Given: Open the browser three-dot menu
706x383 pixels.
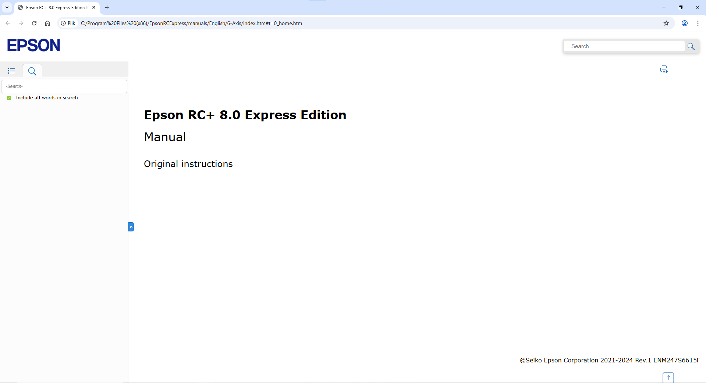Looking at the screenshot, I should pyautogui.click(x=698, y=23).
